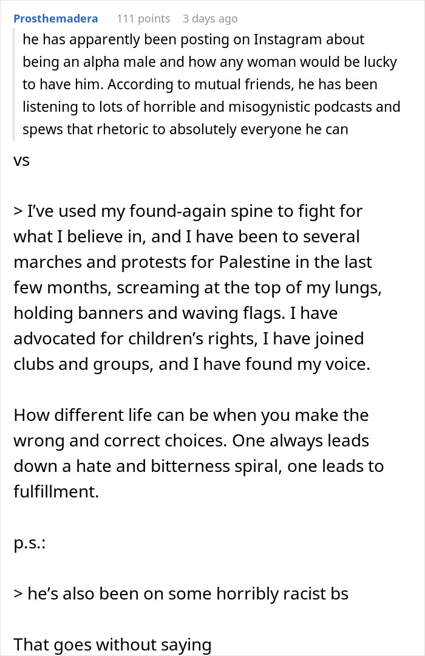Click 'spews that rhetoric' quoted line

[185, 129]
